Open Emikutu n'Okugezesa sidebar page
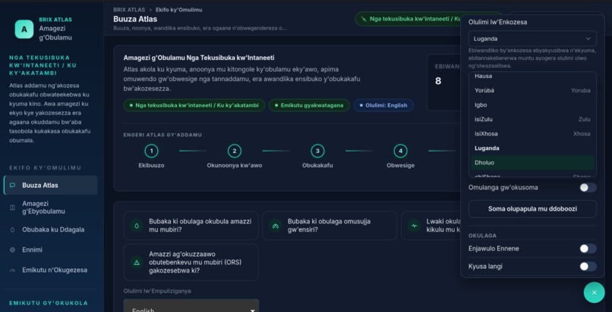This screenshot has height=312, width=612. point(51,270)
